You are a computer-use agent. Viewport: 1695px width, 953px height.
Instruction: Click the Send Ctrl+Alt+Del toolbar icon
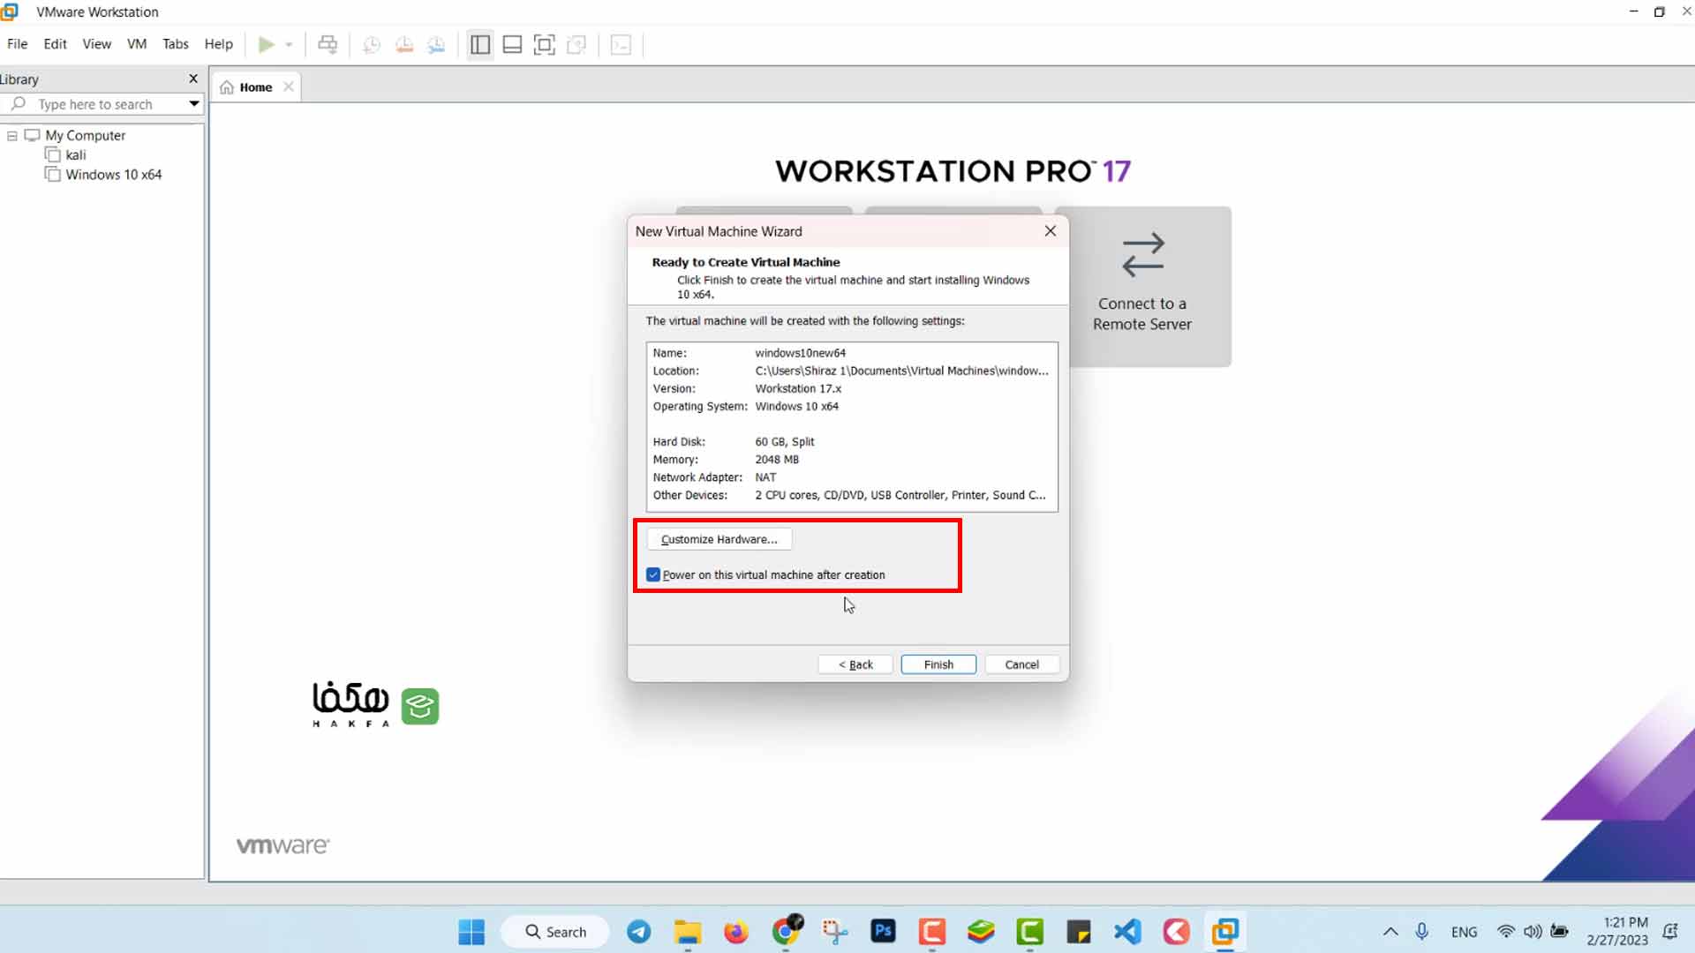click(328, 44)
